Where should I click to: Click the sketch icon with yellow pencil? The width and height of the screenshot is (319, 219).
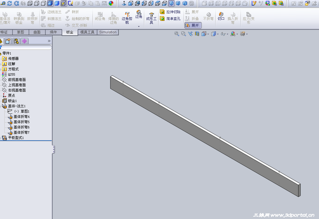254,3
